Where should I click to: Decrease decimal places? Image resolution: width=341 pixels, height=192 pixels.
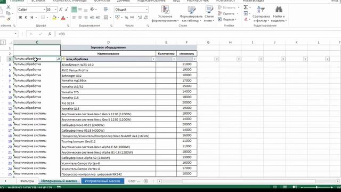145,18
